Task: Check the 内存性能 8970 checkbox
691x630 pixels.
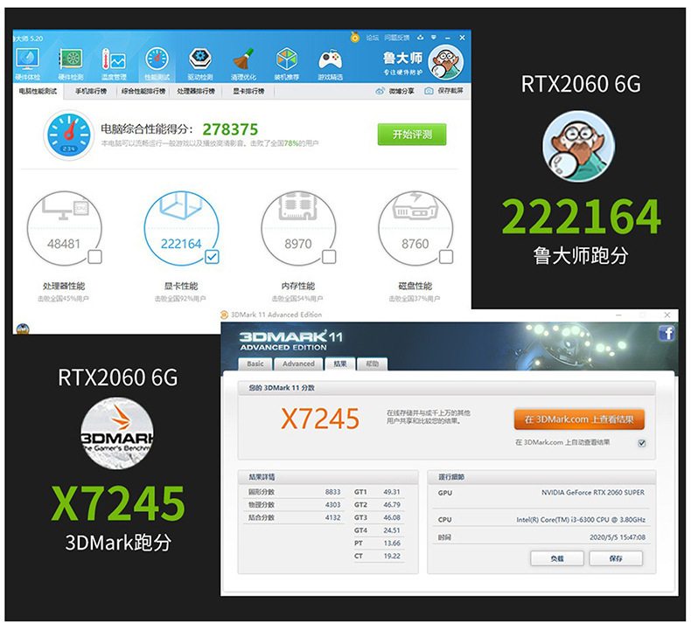Action: coord(329,257)
